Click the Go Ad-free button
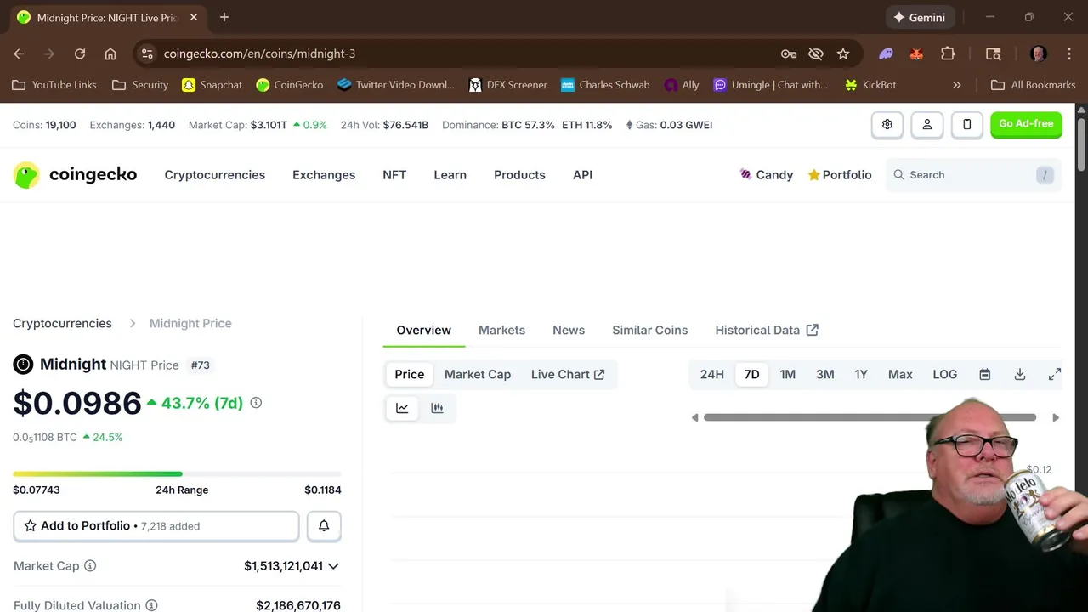Image resolution: width=1088 pixels, height=612 pixels. coord(1026,124)
